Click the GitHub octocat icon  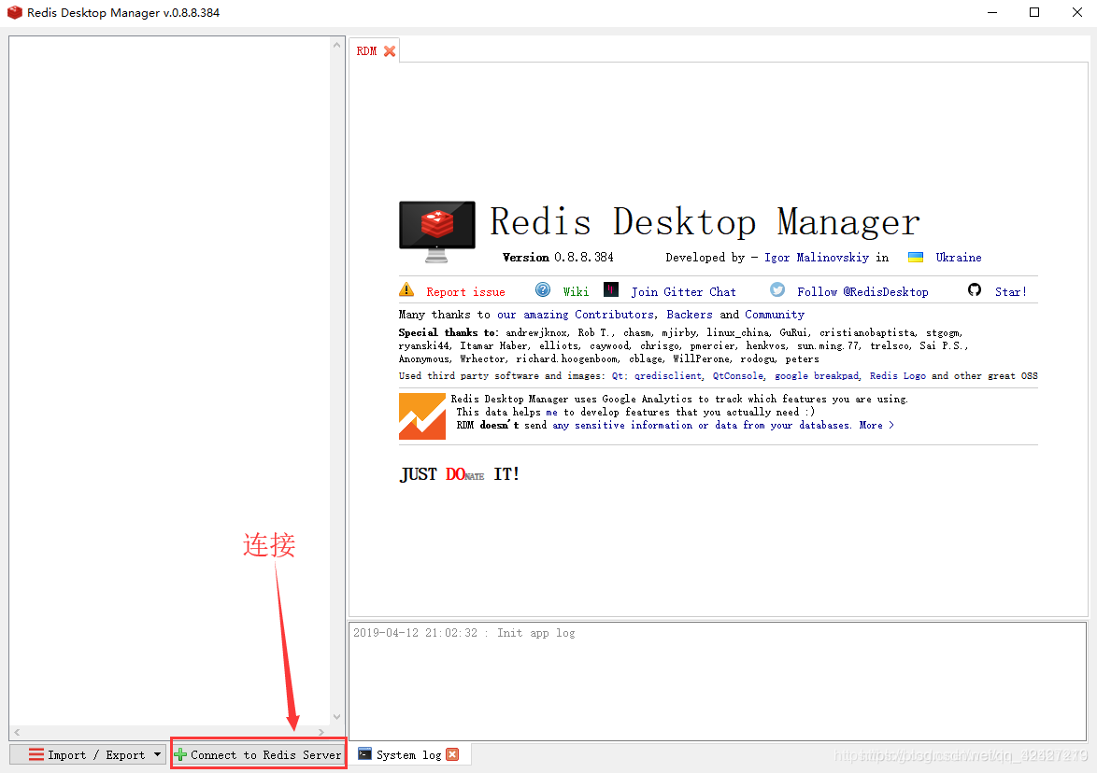975,289
